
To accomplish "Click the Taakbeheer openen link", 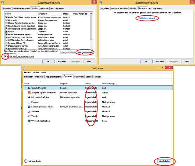I will coord(147,18).
